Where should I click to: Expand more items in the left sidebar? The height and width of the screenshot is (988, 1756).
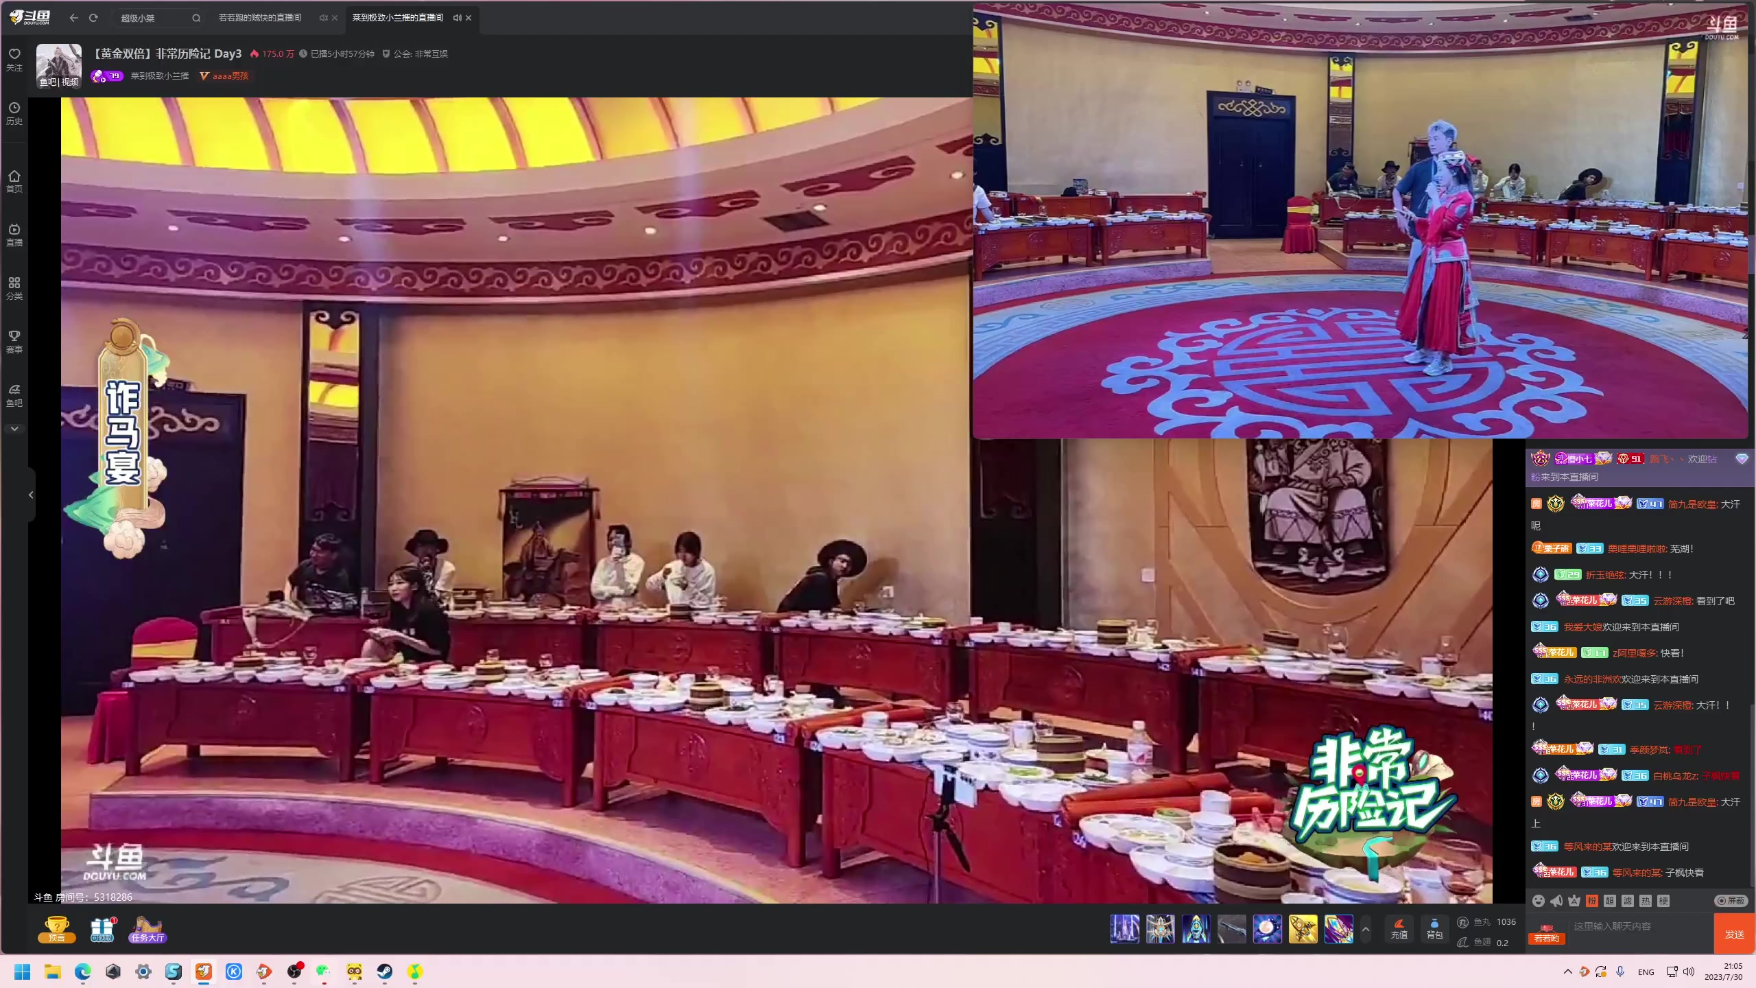14,429
